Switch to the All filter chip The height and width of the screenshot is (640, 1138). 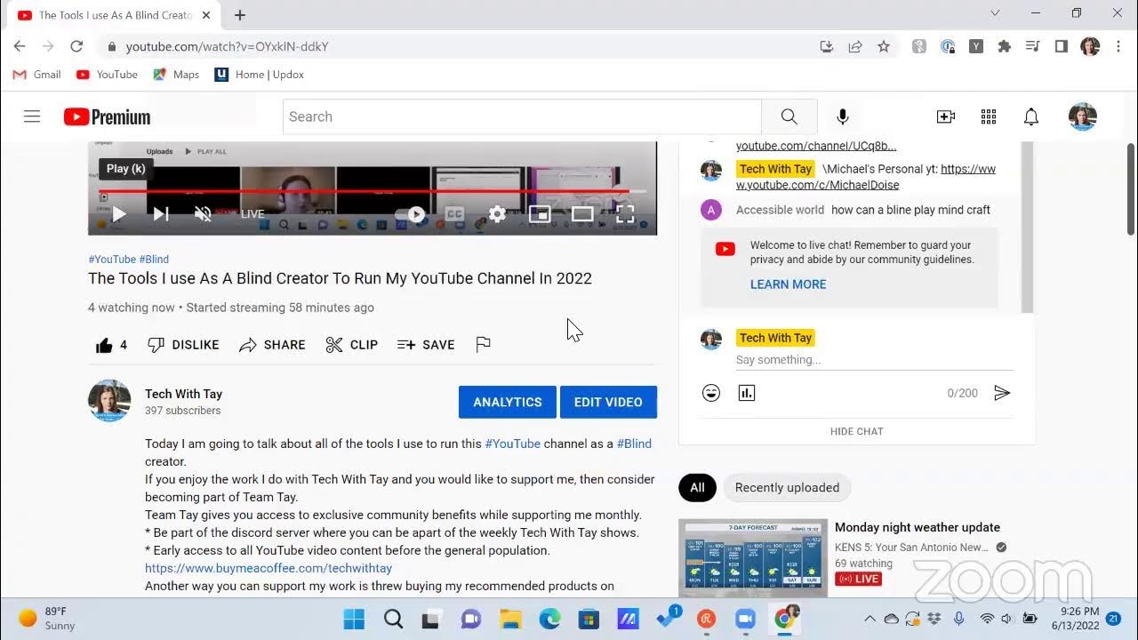click(x=697, y=487)
